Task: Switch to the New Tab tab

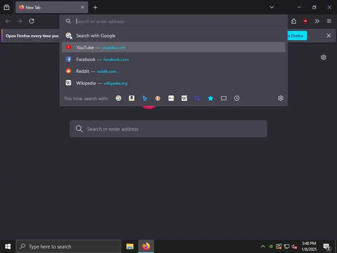Action: [52, 7]
